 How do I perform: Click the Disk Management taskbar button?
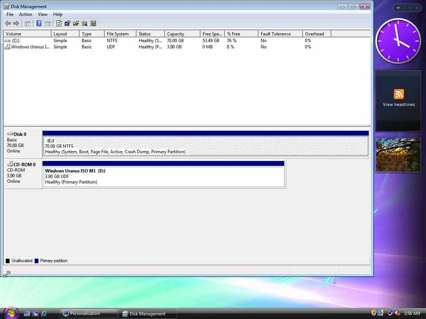click(148, 313)
